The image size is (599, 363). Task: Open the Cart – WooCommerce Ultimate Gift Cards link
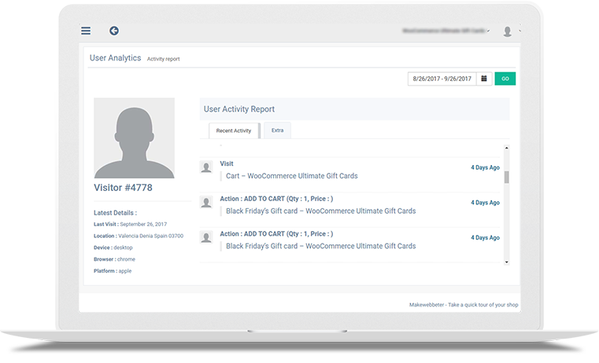(291, 176)
